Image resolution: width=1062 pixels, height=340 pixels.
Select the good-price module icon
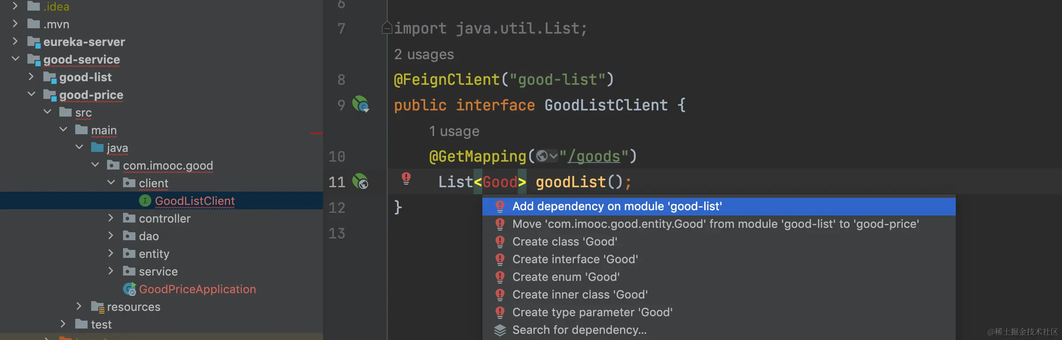coord(50,95)
